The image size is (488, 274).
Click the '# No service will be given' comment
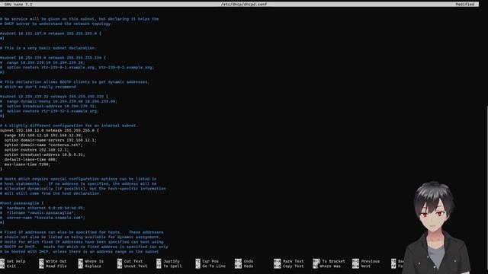79,19
